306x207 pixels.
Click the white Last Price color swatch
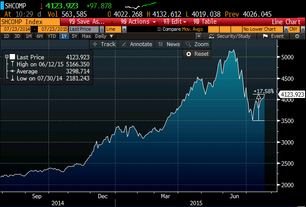[x=12, y=57]
